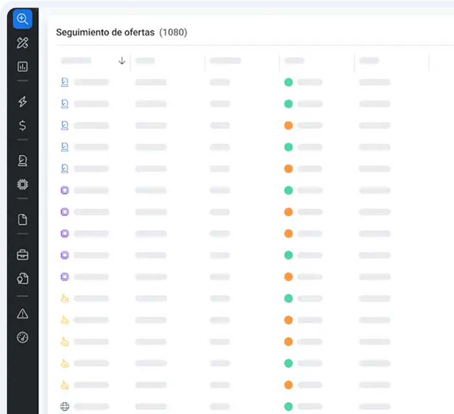This screenshot has height=414, width=454.
Task: Sort first column with down arrow
Action: click(122, 60)
